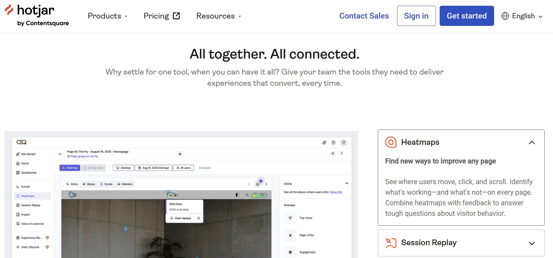Click the Contact Sales link
The image size is (553, 258).
pos(364,16)
